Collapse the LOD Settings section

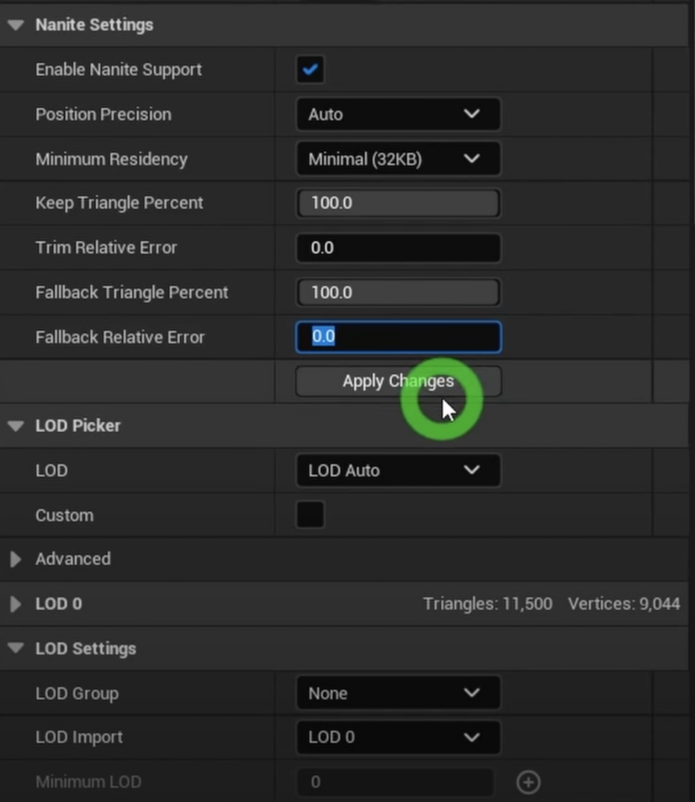[x=14, y=648]
